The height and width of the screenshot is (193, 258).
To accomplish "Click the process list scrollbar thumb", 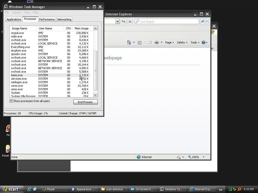I will pos(95,70).
